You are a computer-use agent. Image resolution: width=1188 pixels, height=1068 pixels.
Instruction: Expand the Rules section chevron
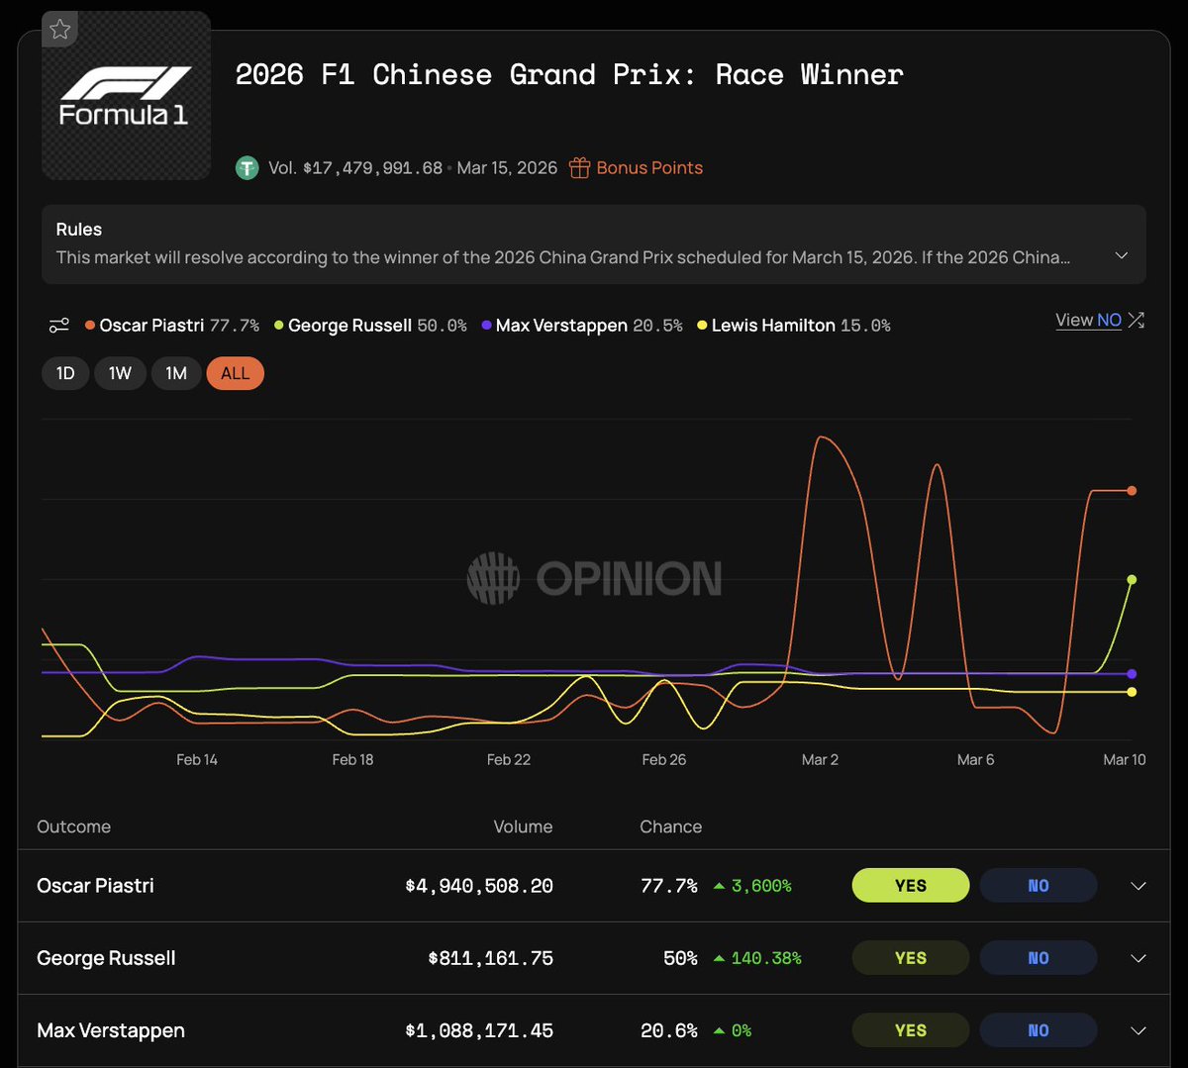[1122, 255]
